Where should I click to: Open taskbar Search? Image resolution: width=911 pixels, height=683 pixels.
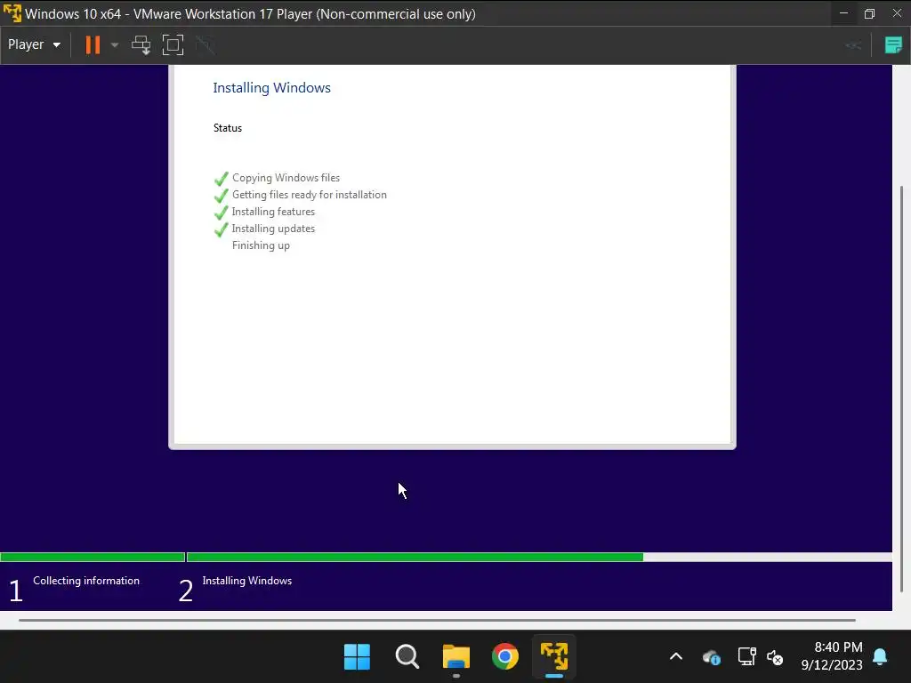pyautogui.click(x=407, y=657)
